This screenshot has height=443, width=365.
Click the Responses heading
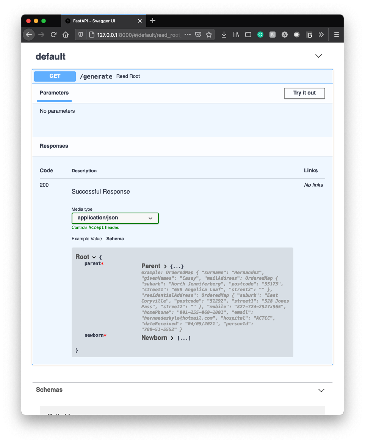54,146
